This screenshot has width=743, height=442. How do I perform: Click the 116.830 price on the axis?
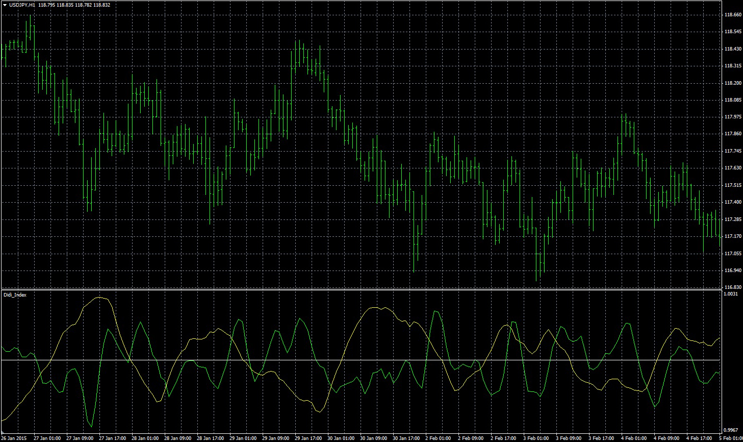point(732,287)
